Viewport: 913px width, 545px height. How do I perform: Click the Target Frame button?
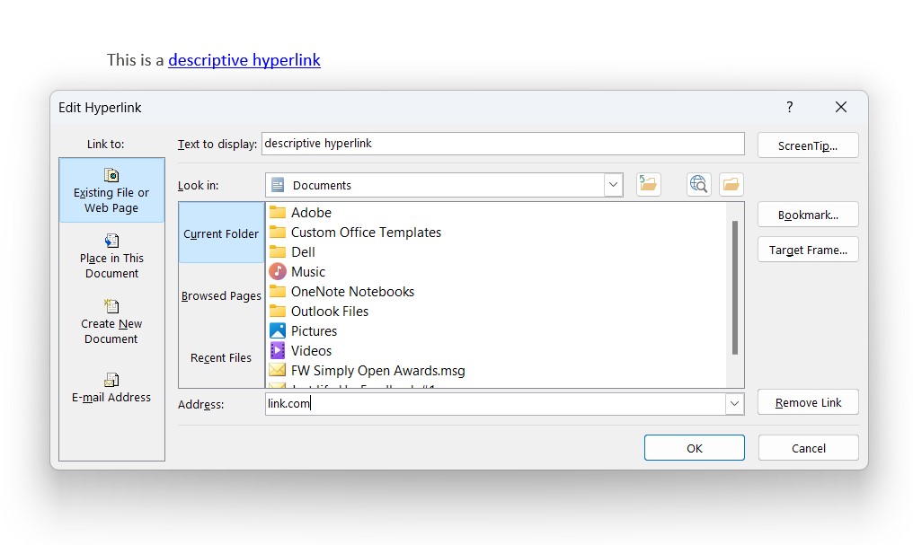(808, 250)
